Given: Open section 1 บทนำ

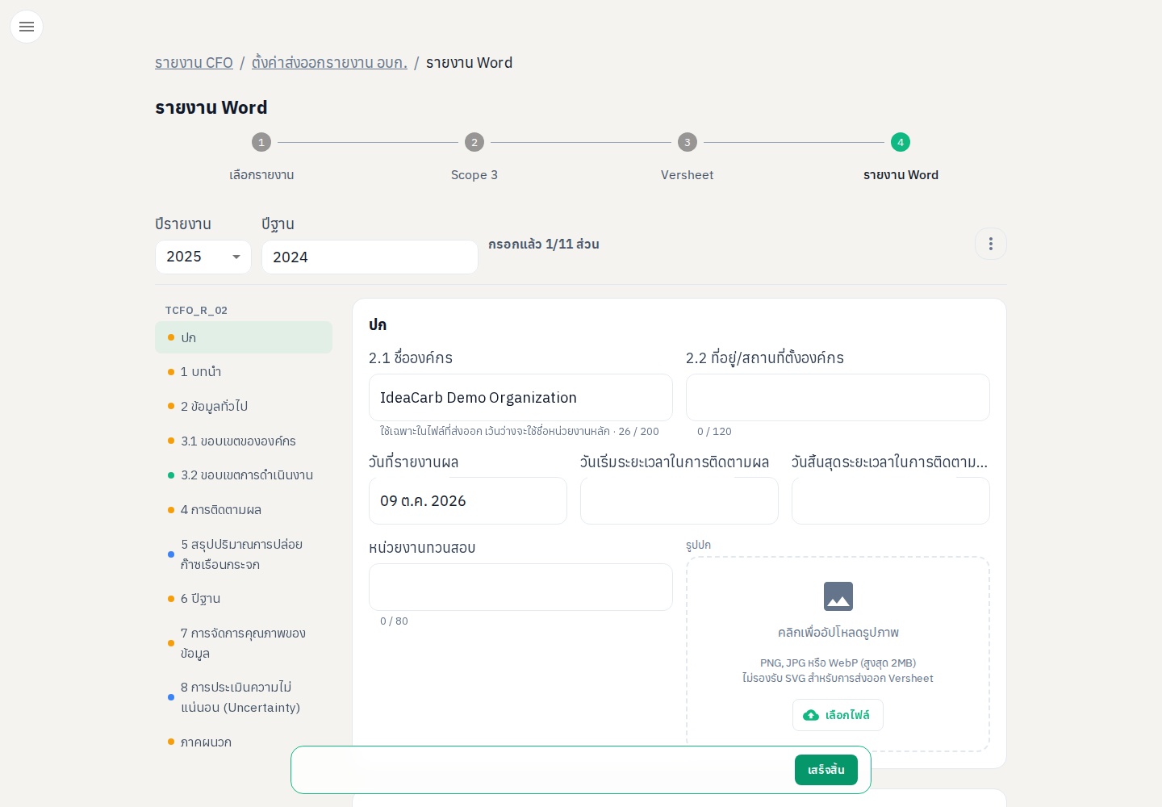Looking at the screenshot, I should click(244, 372).
